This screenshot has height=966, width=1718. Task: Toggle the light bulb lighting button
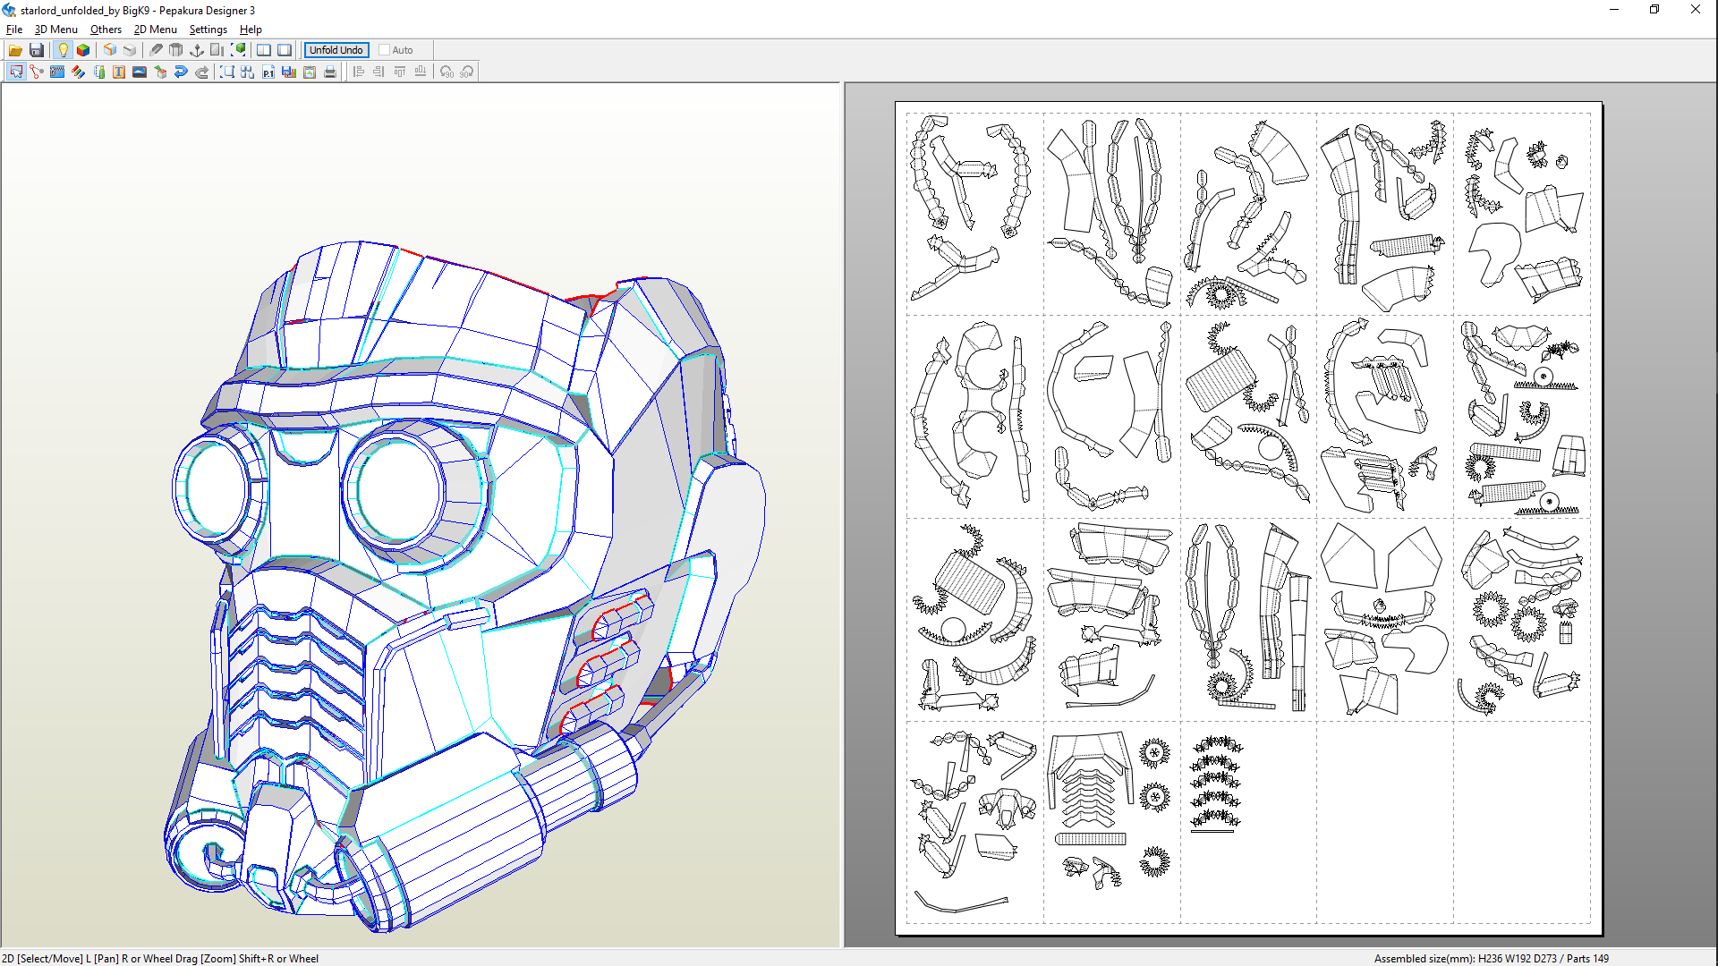click(63, 50)
